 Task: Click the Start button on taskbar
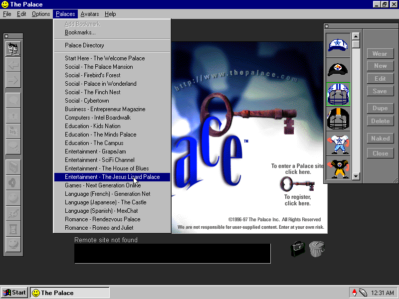(x=14, y=293)
